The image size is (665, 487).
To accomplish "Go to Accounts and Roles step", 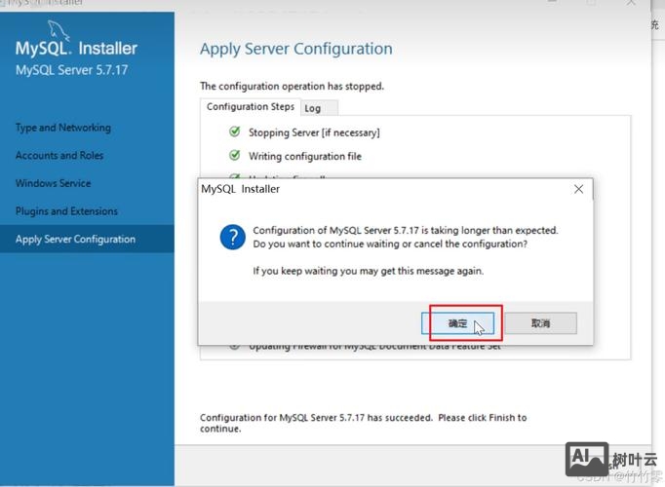I will 59,156.
